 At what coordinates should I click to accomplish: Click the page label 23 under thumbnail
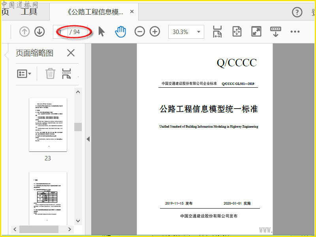pos(48,158)
